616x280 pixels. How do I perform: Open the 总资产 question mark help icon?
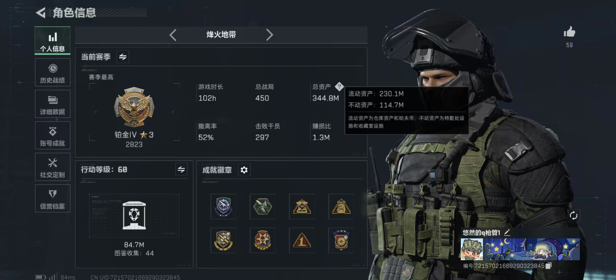tap(339, 87)
